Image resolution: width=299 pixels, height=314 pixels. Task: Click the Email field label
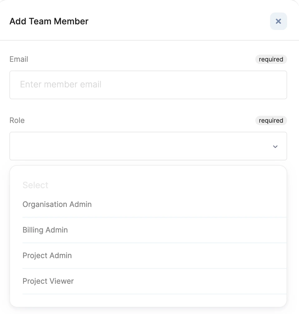click(x=18, y=59)
